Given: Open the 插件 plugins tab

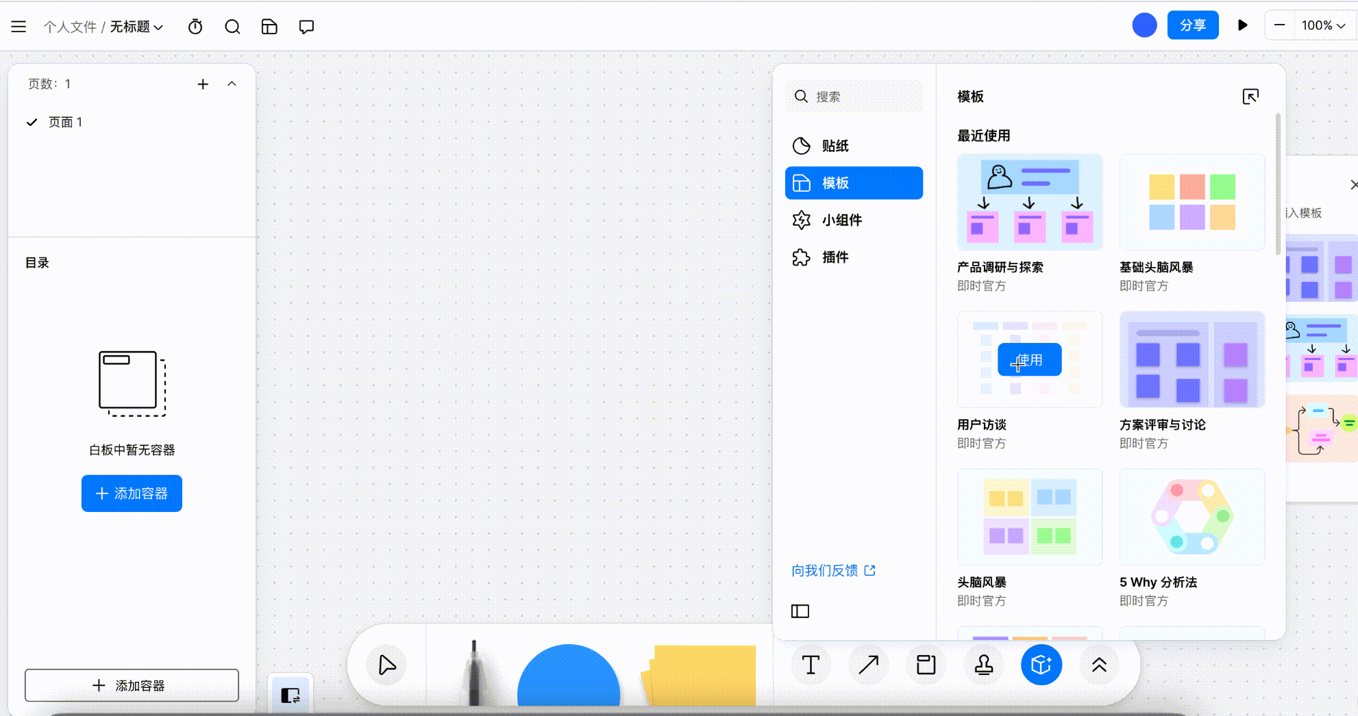Looking at the screenshot, I should tap(854, 257).
